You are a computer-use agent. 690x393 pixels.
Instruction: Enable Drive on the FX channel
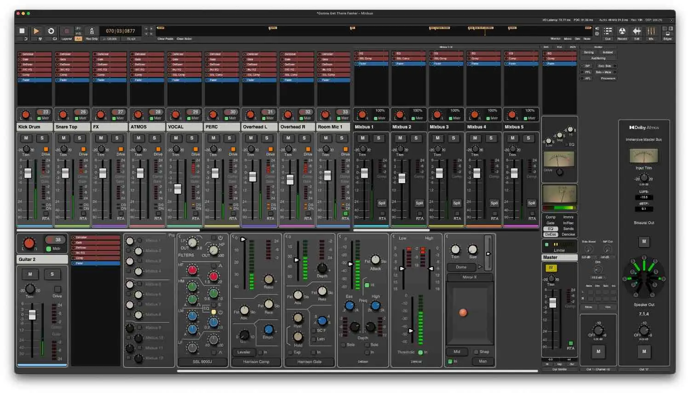pyautogui.click(x=121, y=149)
